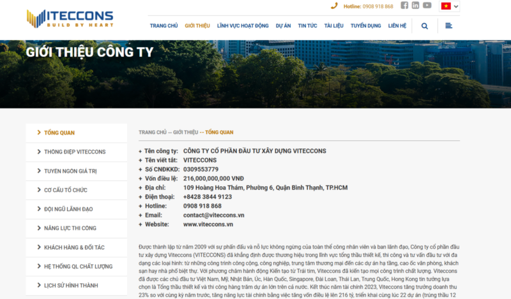Click GIỚI THIỆU CÔNG TY banner heading
511x299 pixels.
coord(89,52)
